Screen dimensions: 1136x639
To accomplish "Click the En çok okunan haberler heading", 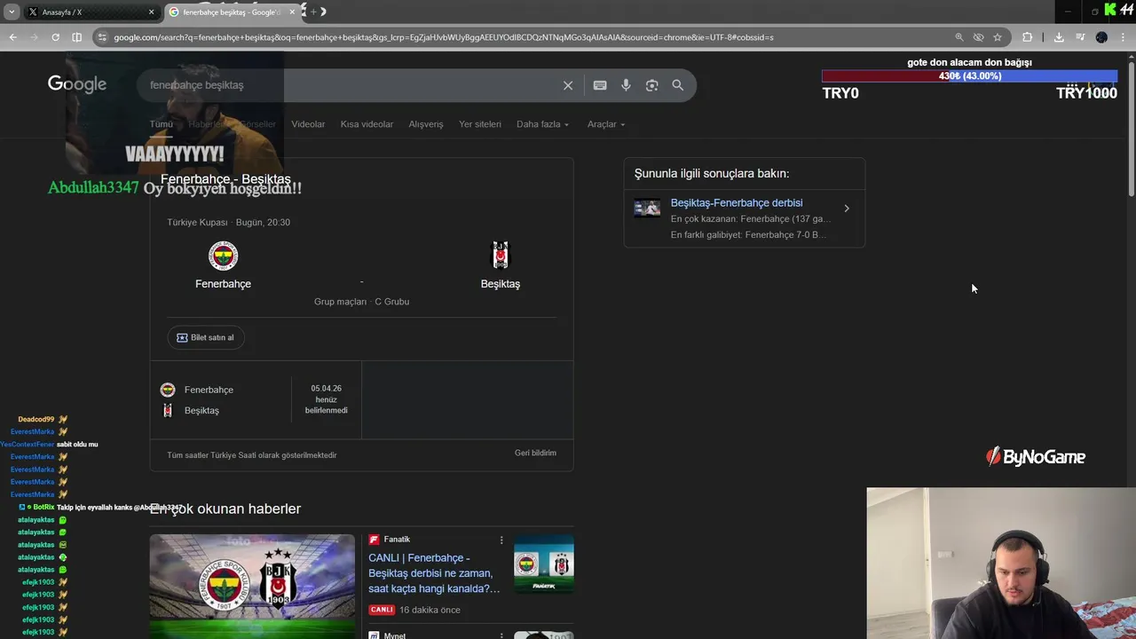I will click(x=225, y=509).
